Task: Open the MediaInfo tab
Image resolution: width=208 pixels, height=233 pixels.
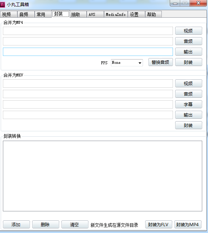Action: click(x=116, y=14)
